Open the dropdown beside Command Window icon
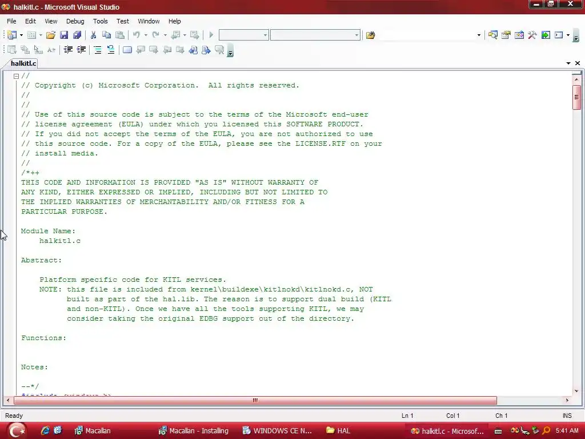585x439 pixels. click(x=568, y=35)
